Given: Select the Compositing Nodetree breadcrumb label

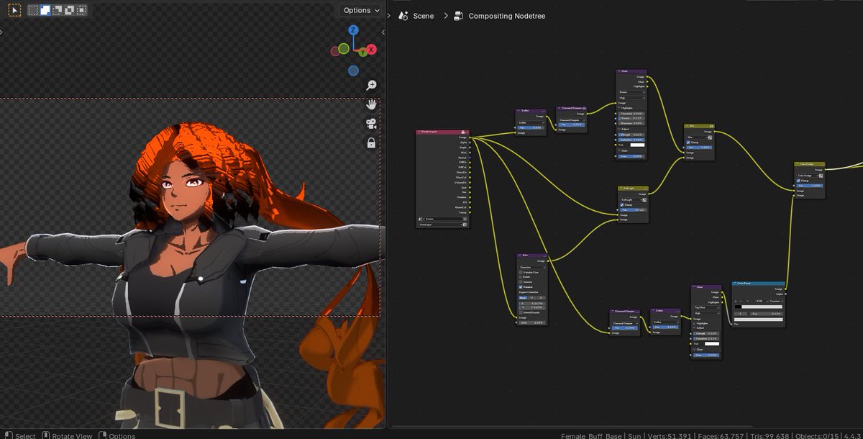Looking at the screenshot, I should (x=507, y=16).
